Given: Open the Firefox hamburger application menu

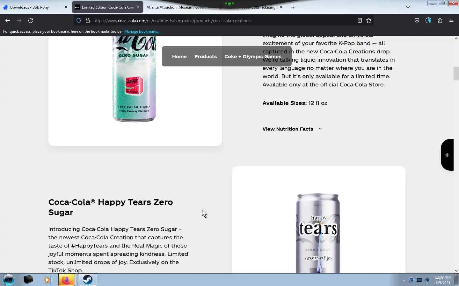Looking at the screenshot, I should (x=451, y=21).
